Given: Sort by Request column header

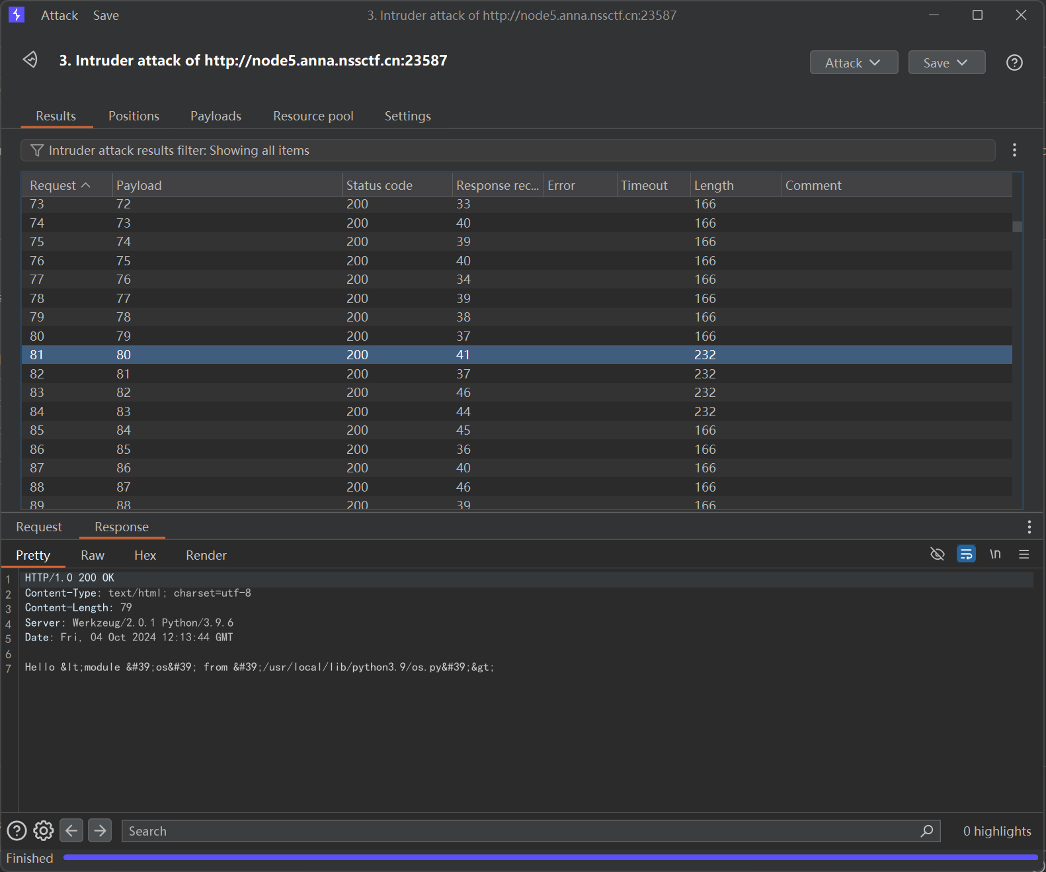Looking at the screenshot, I should [66, 185].
